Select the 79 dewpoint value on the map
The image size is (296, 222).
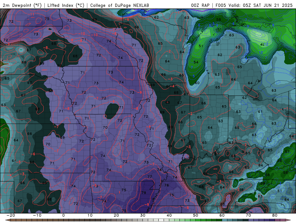click(144, 193)
